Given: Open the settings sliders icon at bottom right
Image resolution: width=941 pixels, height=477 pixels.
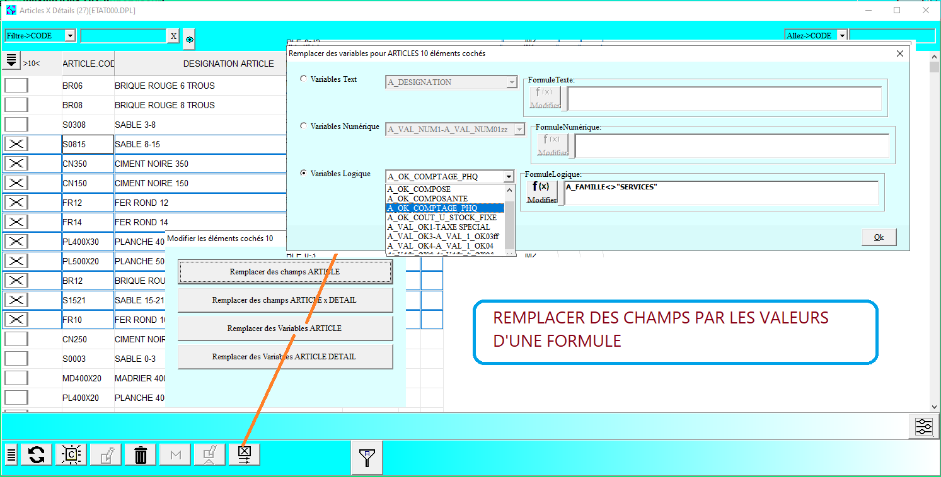Looking at the screenshot, I should [923, 427].
